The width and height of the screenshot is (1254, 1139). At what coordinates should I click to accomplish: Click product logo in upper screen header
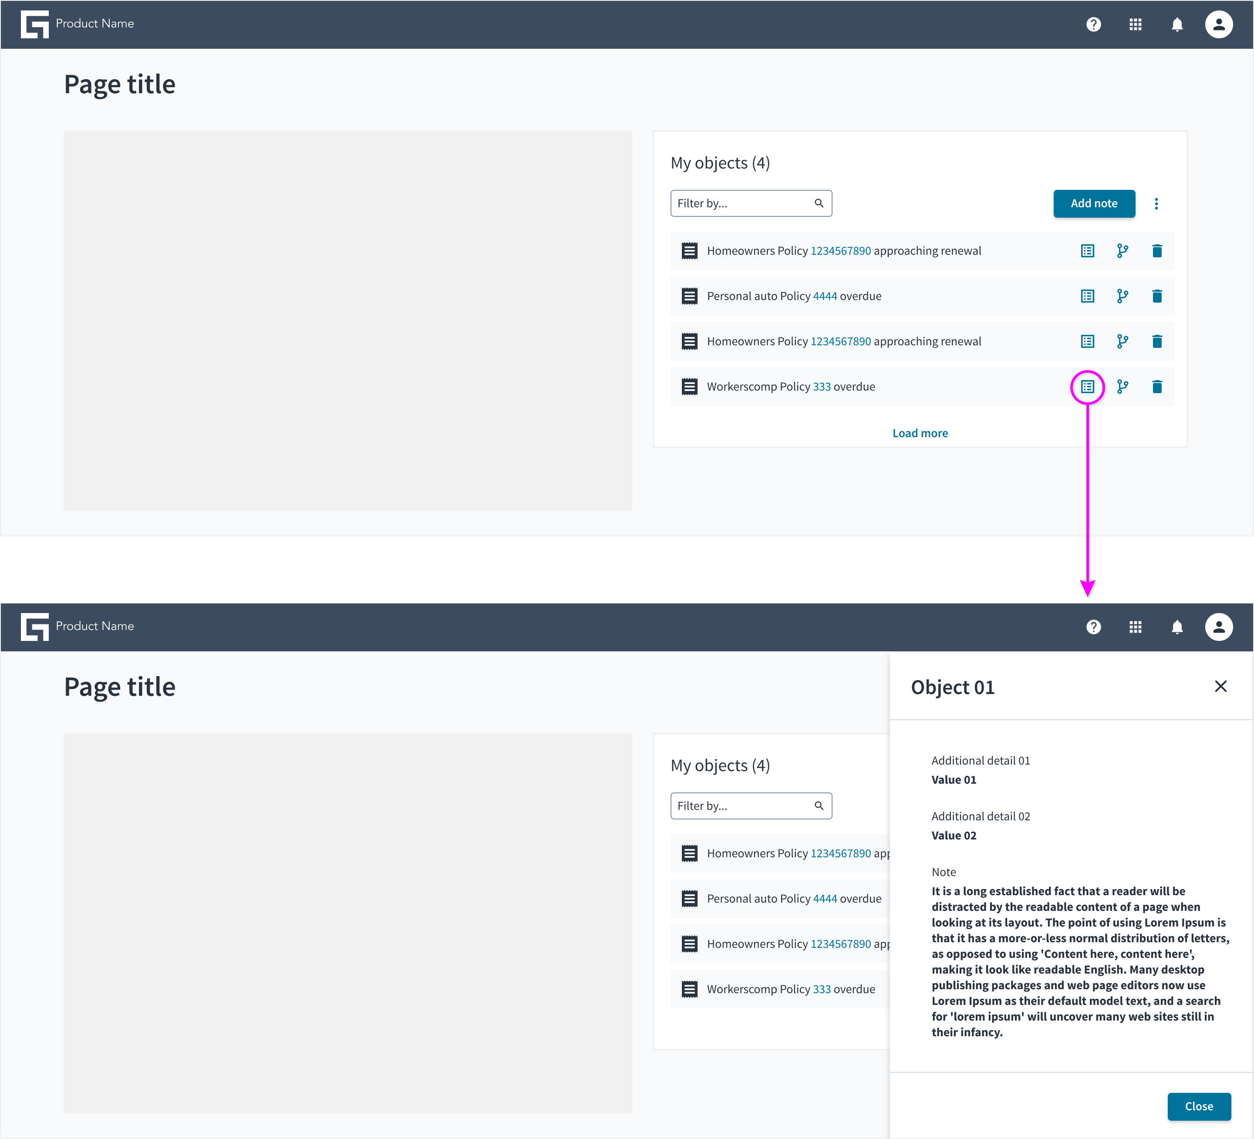tap(34, 24)
